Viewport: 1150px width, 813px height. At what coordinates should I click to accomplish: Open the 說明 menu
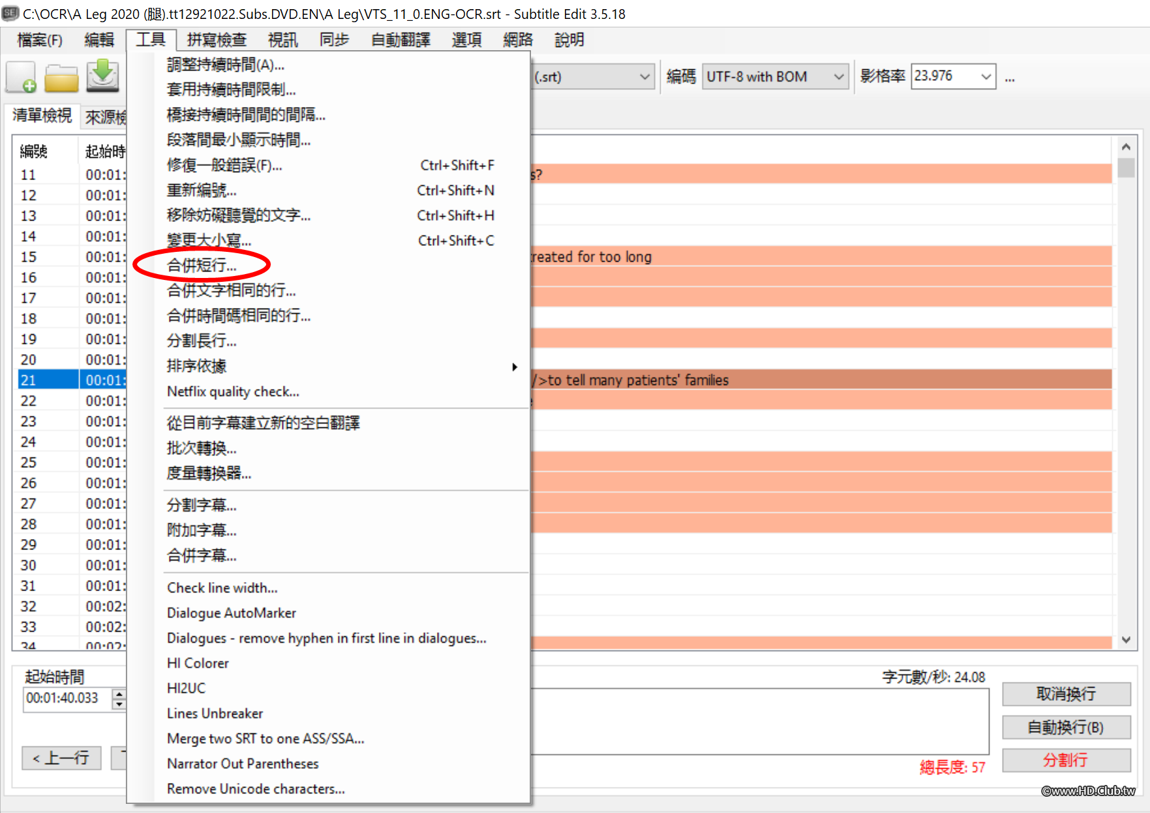[569, 40]
